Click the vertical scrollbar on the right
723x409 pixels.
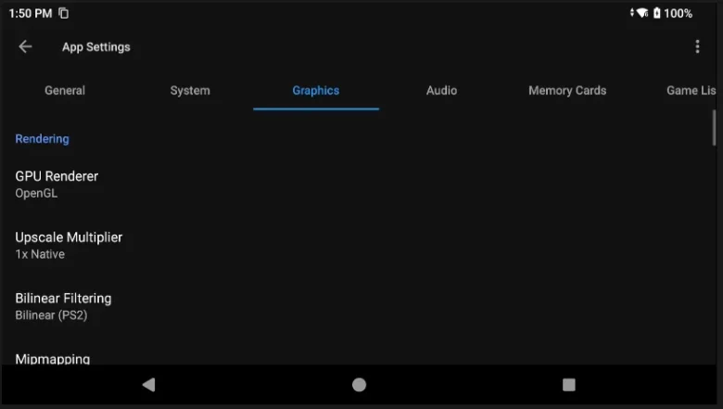(x=714, y=127)
